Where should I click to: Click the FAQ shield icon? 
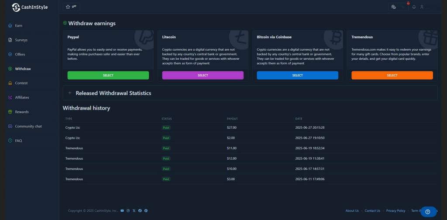[x=10, y=141]
